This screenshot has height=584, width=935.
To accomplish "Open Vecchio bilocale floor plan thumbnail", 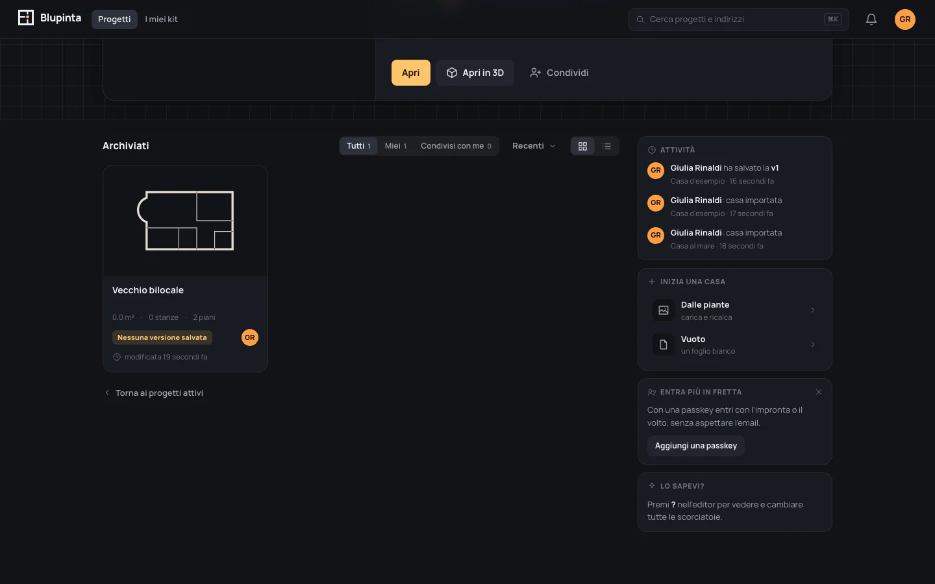I will coord(186,221).
